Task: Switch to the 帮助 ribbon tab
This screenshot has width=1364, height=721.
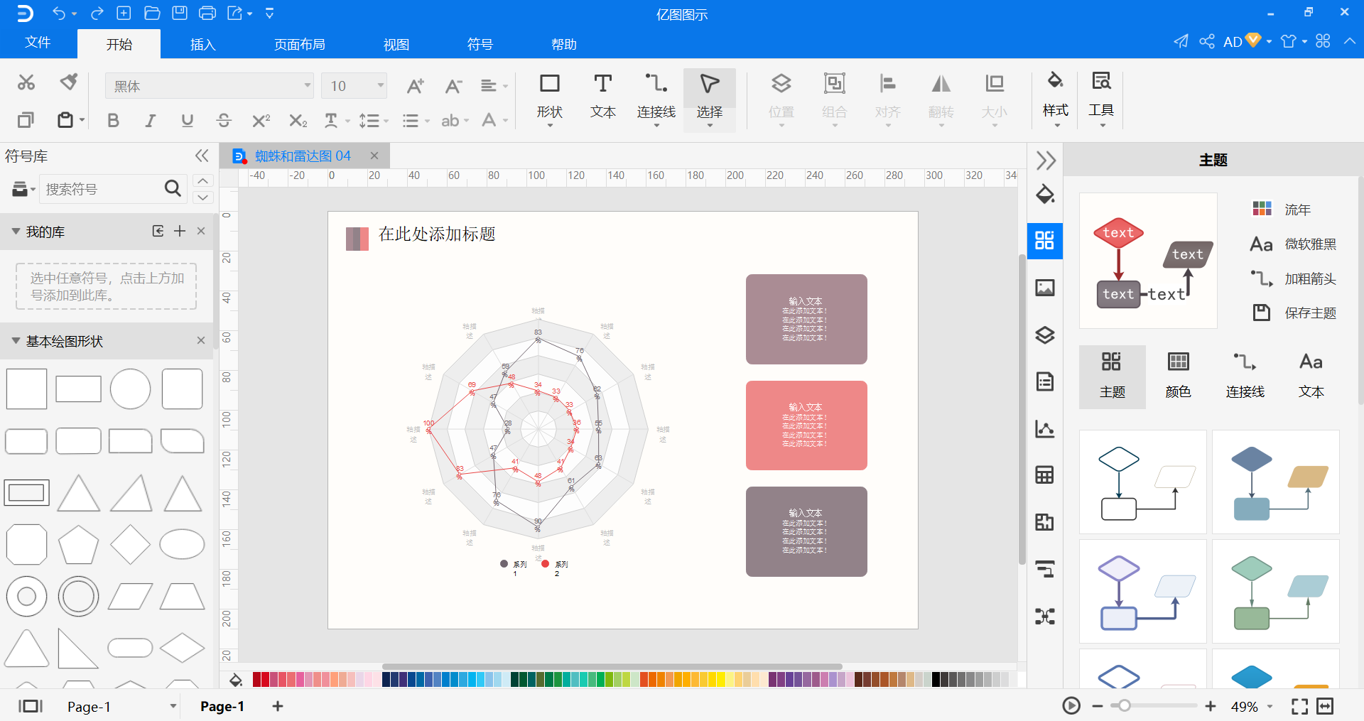Action: click(x=563, y=44)
